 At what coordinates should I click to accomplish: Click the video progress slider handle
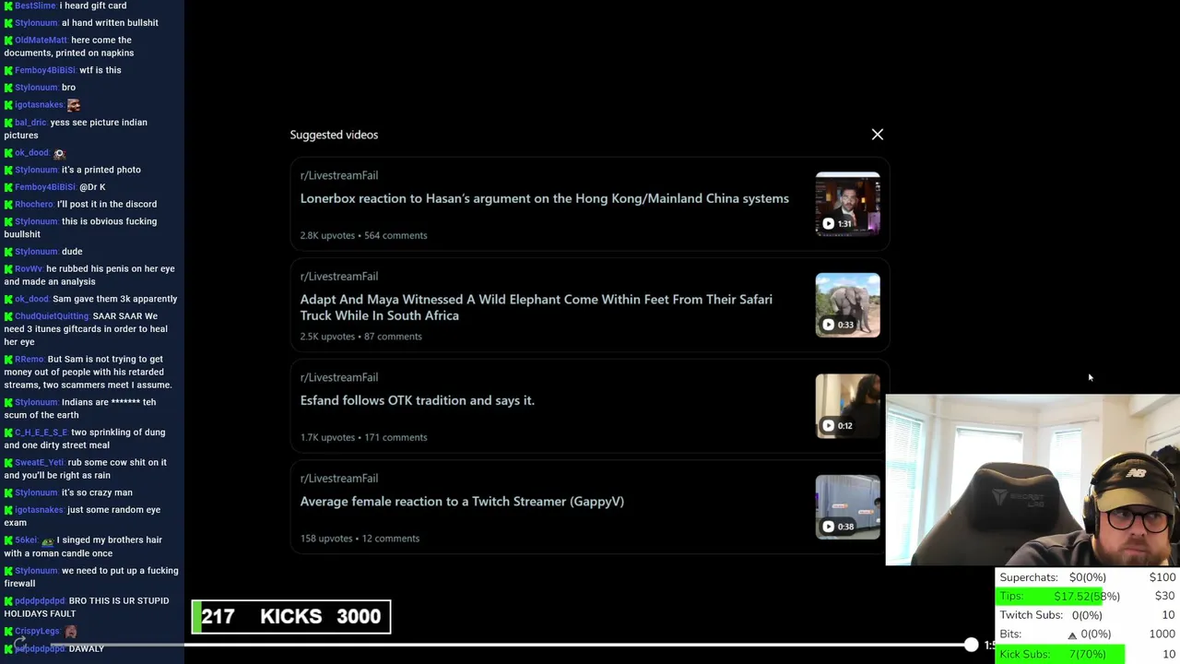click(971, 646)
